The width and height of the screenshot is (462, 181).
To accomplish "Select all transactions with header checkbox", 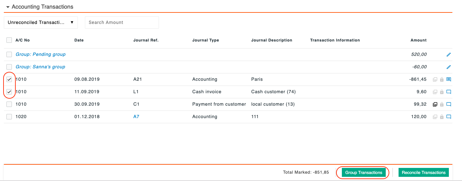I will coord(9,40).
